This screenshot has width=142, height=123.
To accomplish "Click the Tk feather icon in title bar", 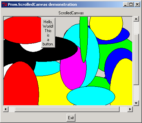I will click(x=5, y=4).
